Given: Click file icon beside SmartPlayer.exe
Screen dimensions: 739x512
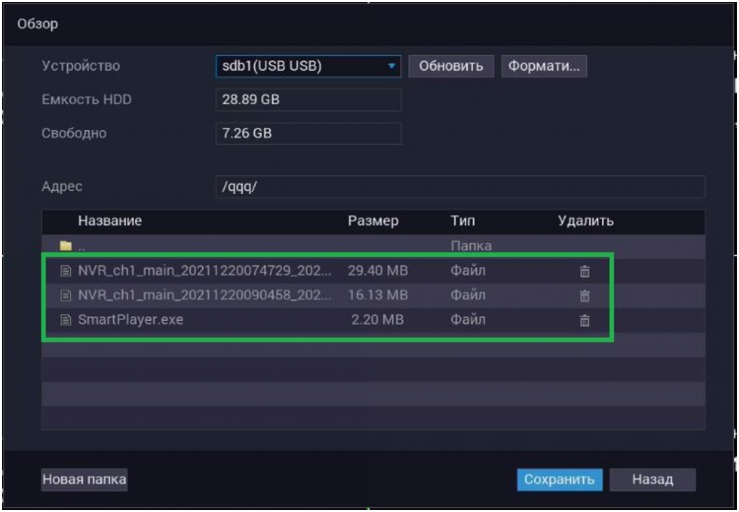Looking at the screenshot, I should (x=66, y=320).
